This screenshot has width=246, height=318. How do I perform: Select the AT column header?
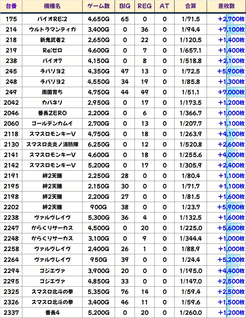[164, 6]
